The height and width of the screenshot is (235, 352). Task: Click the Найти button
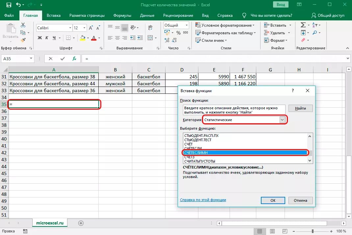click(300, 108)
